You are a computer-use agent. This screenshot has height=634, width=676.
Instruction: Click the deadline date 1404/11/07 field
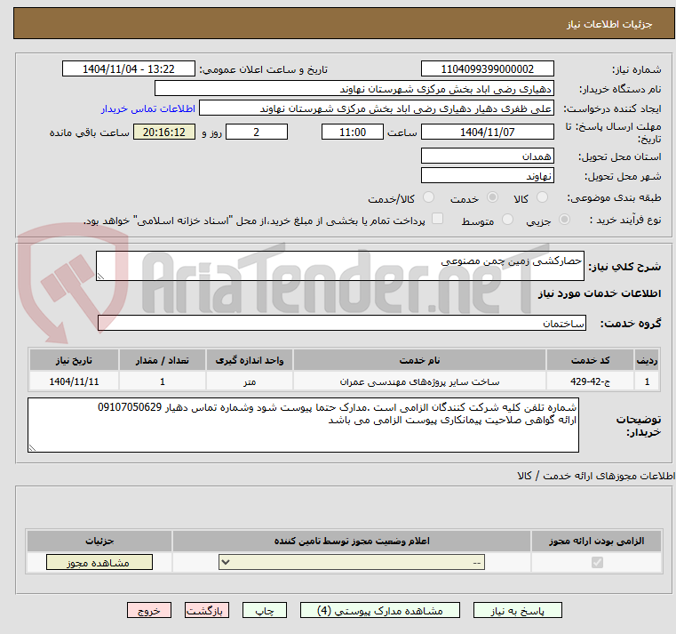487,132
